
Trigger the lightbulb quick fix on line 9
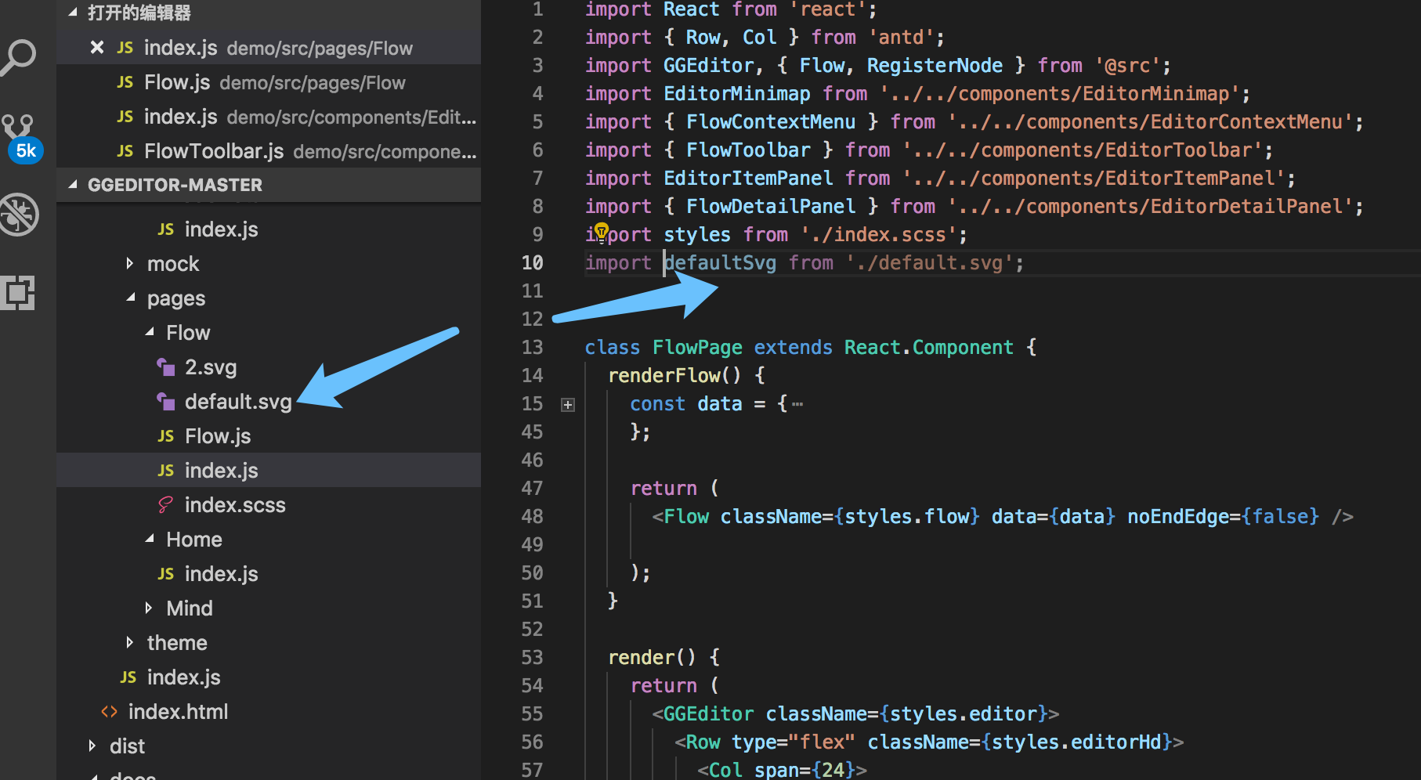click(x=601, y=230)
